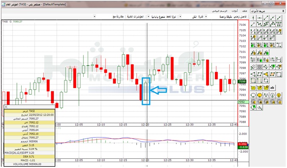
Task: Select the crosshatch grid pattern tool
Action: pos(259,67)
